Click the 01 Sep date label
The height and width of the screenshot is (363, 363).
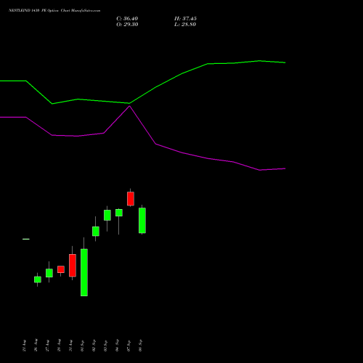[82, 346]
